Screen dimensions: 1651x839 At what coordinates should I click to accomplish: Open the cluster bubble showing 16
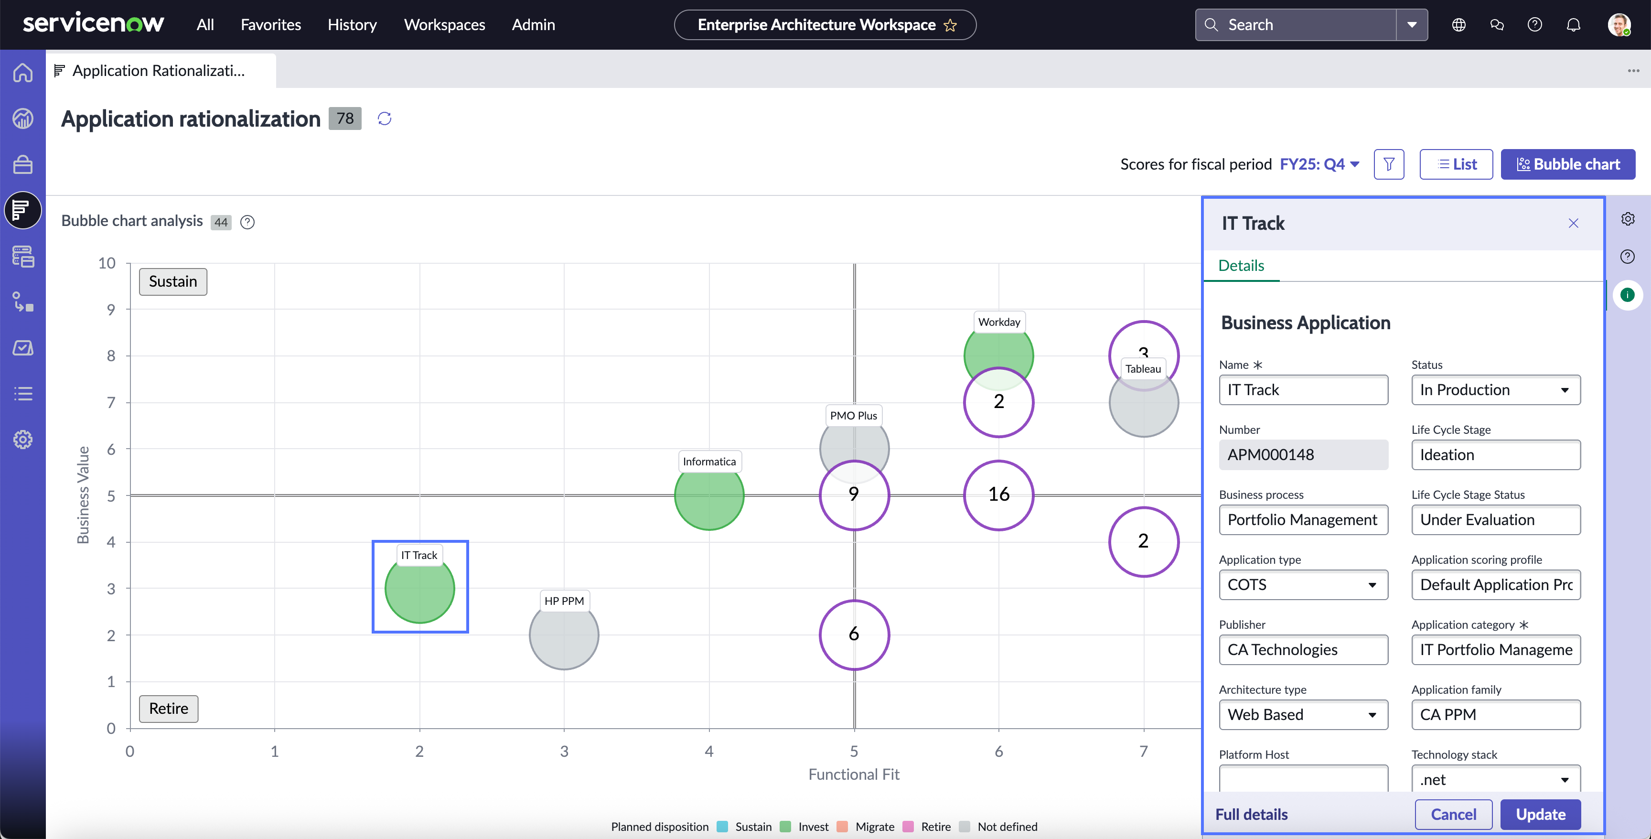point(998,495)
